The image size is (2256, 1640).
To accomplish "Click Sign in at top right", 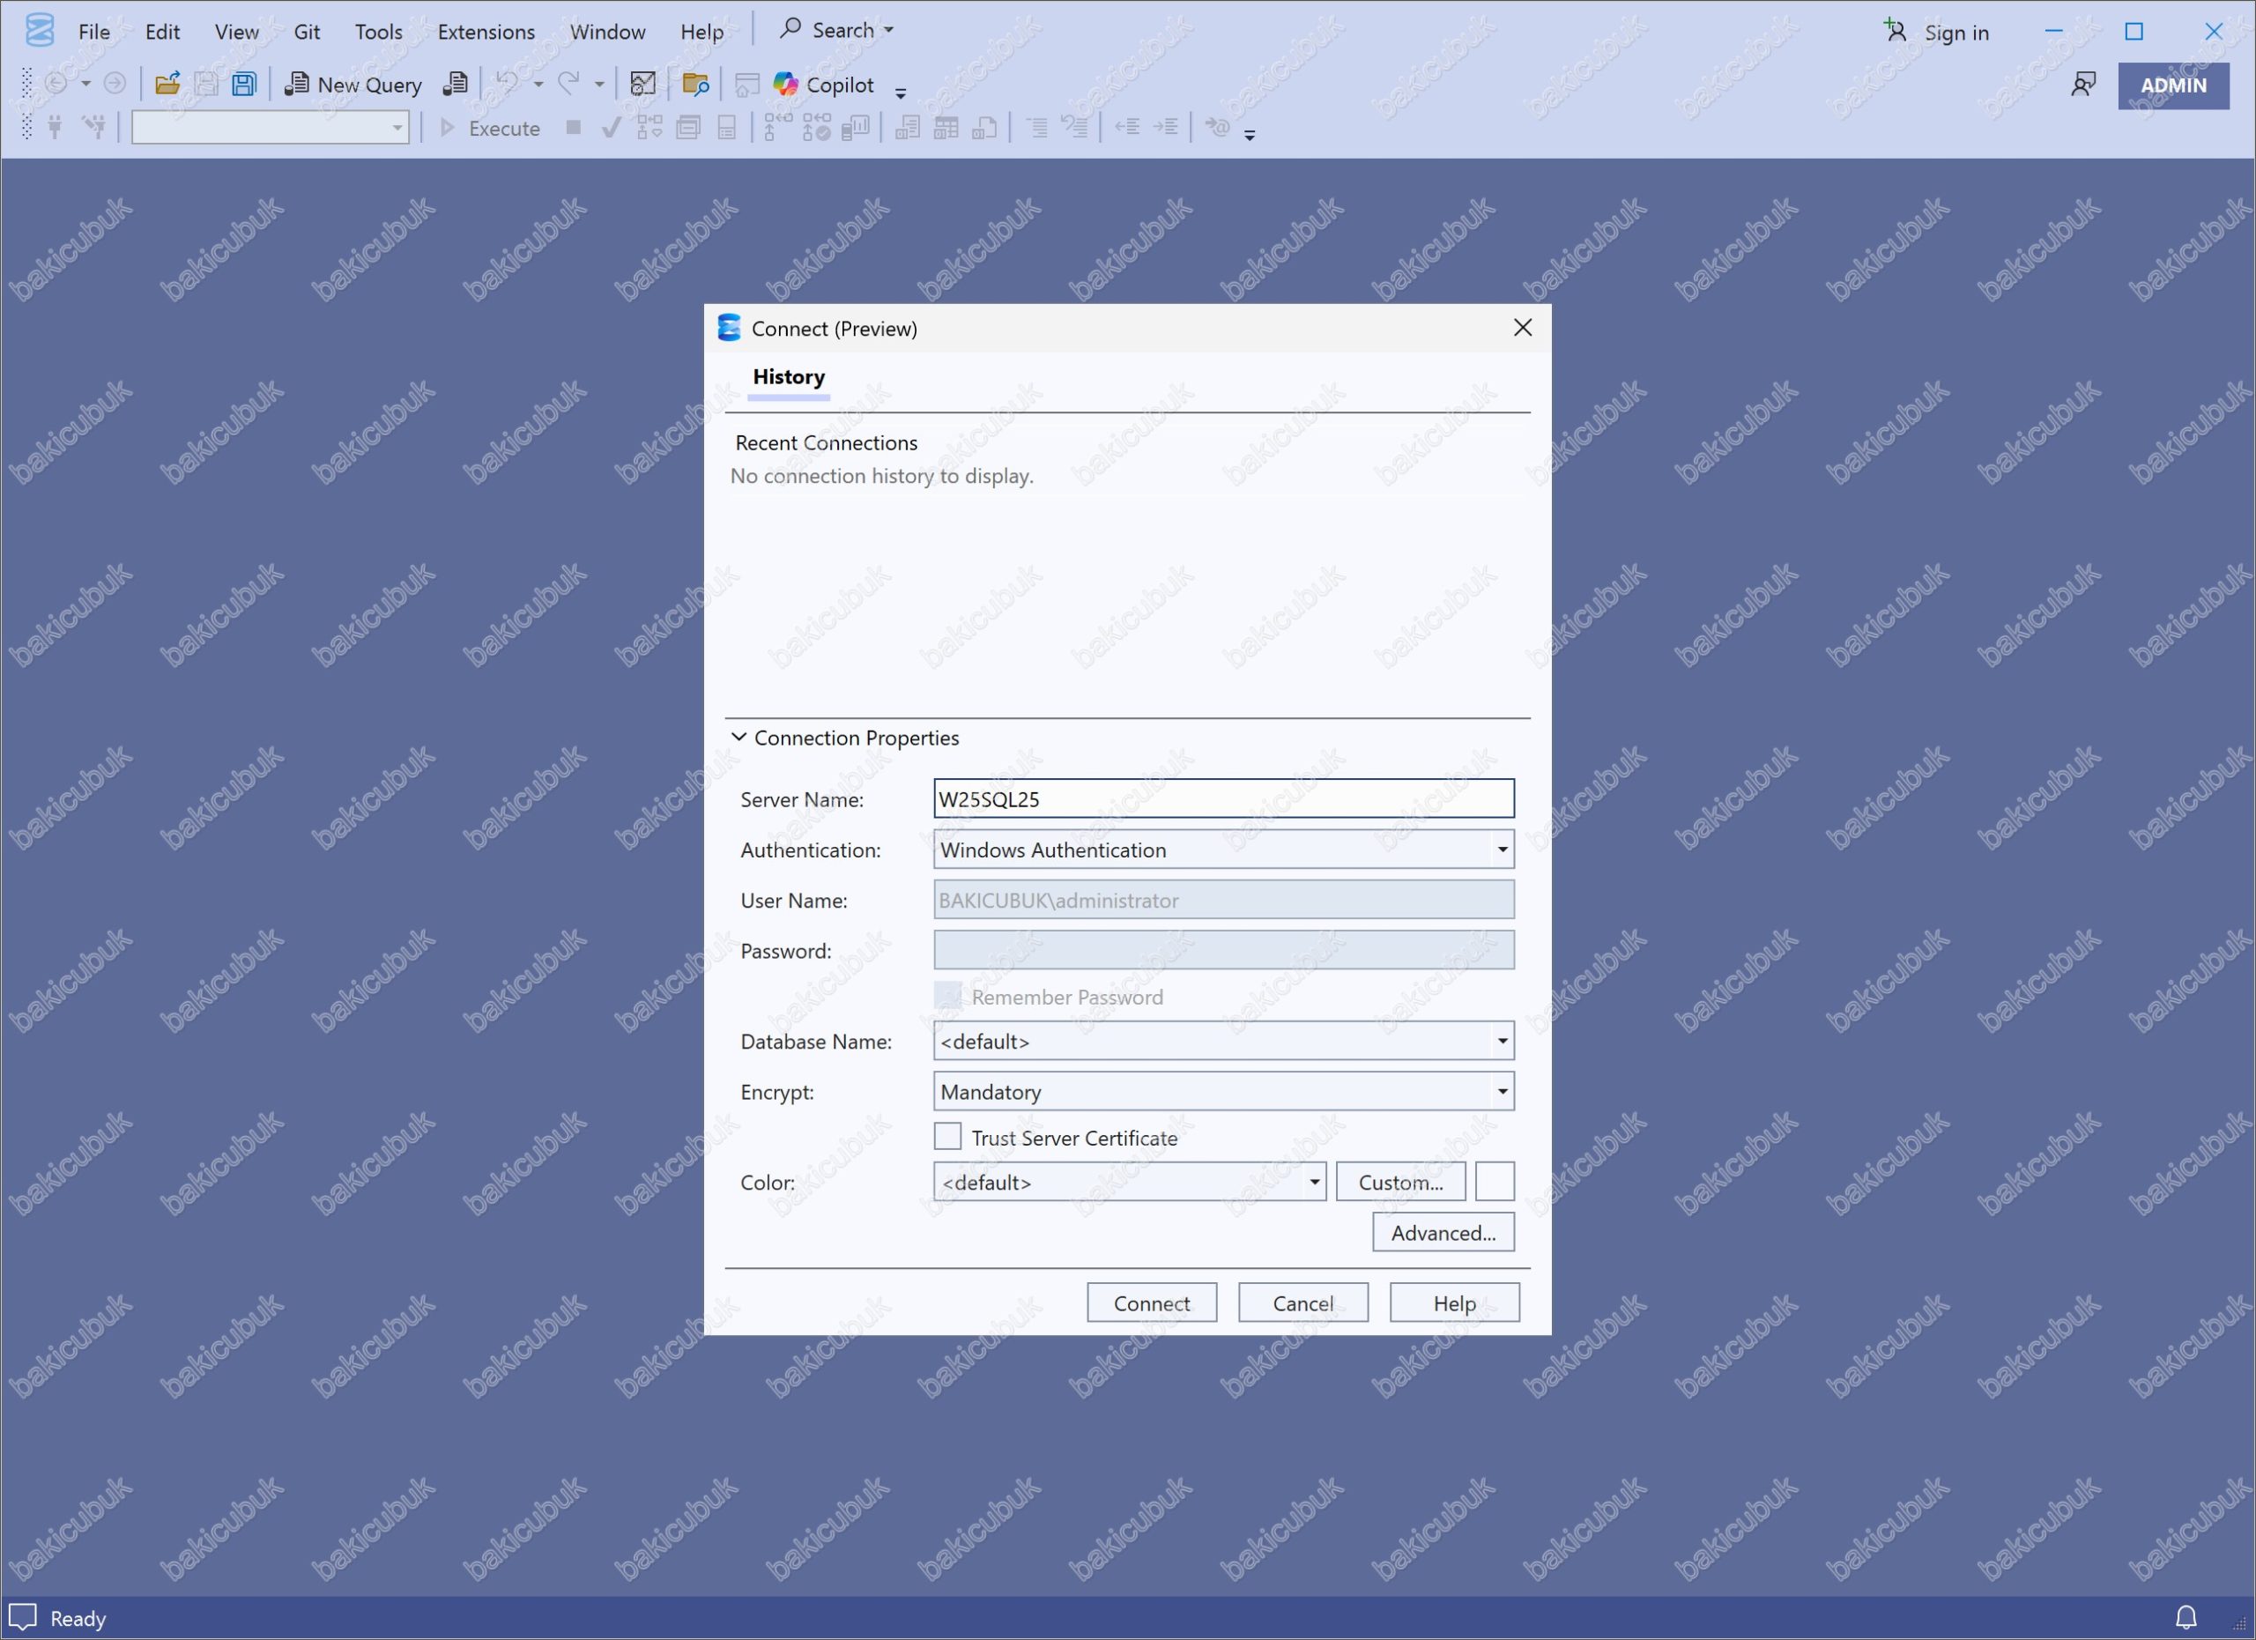I will (1937, 32).
